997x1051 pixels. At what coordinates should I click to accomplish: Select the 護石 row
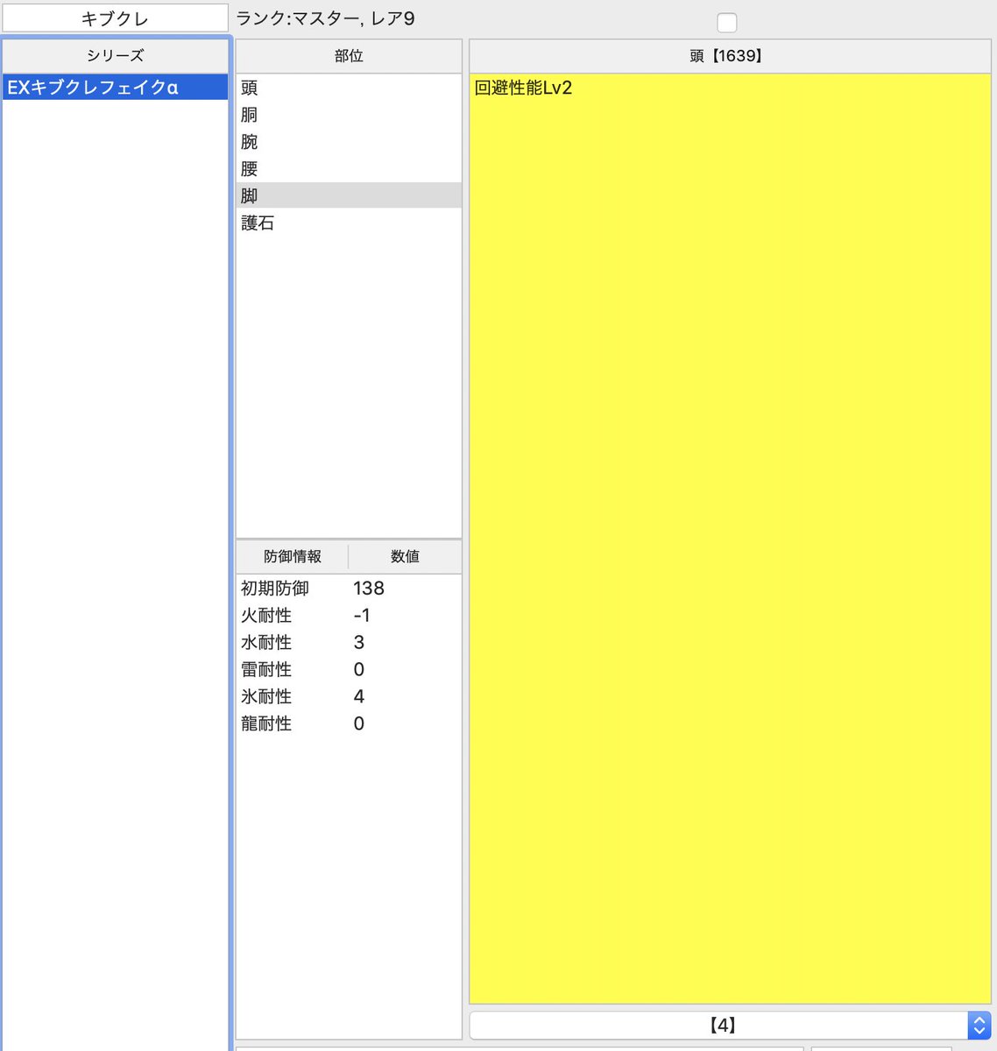coord(349,223)
